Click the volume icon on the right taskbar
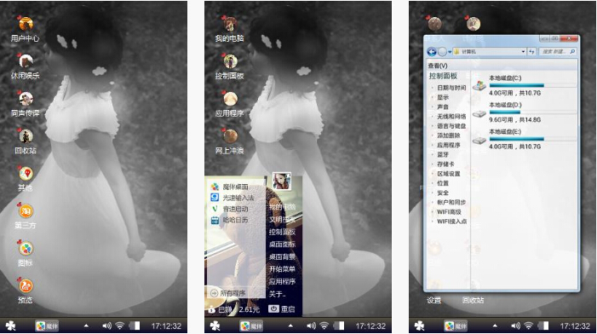 click(x=515, y=325)
